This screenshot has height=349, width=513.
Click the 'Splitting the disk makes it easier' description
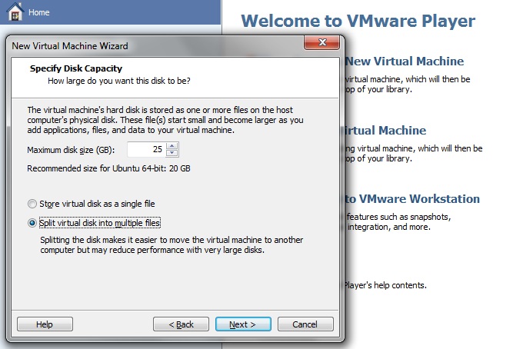coord(172,245)
